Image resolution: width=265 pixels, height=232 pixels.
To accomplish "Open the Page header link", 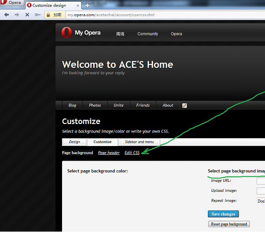I will 109,153.
